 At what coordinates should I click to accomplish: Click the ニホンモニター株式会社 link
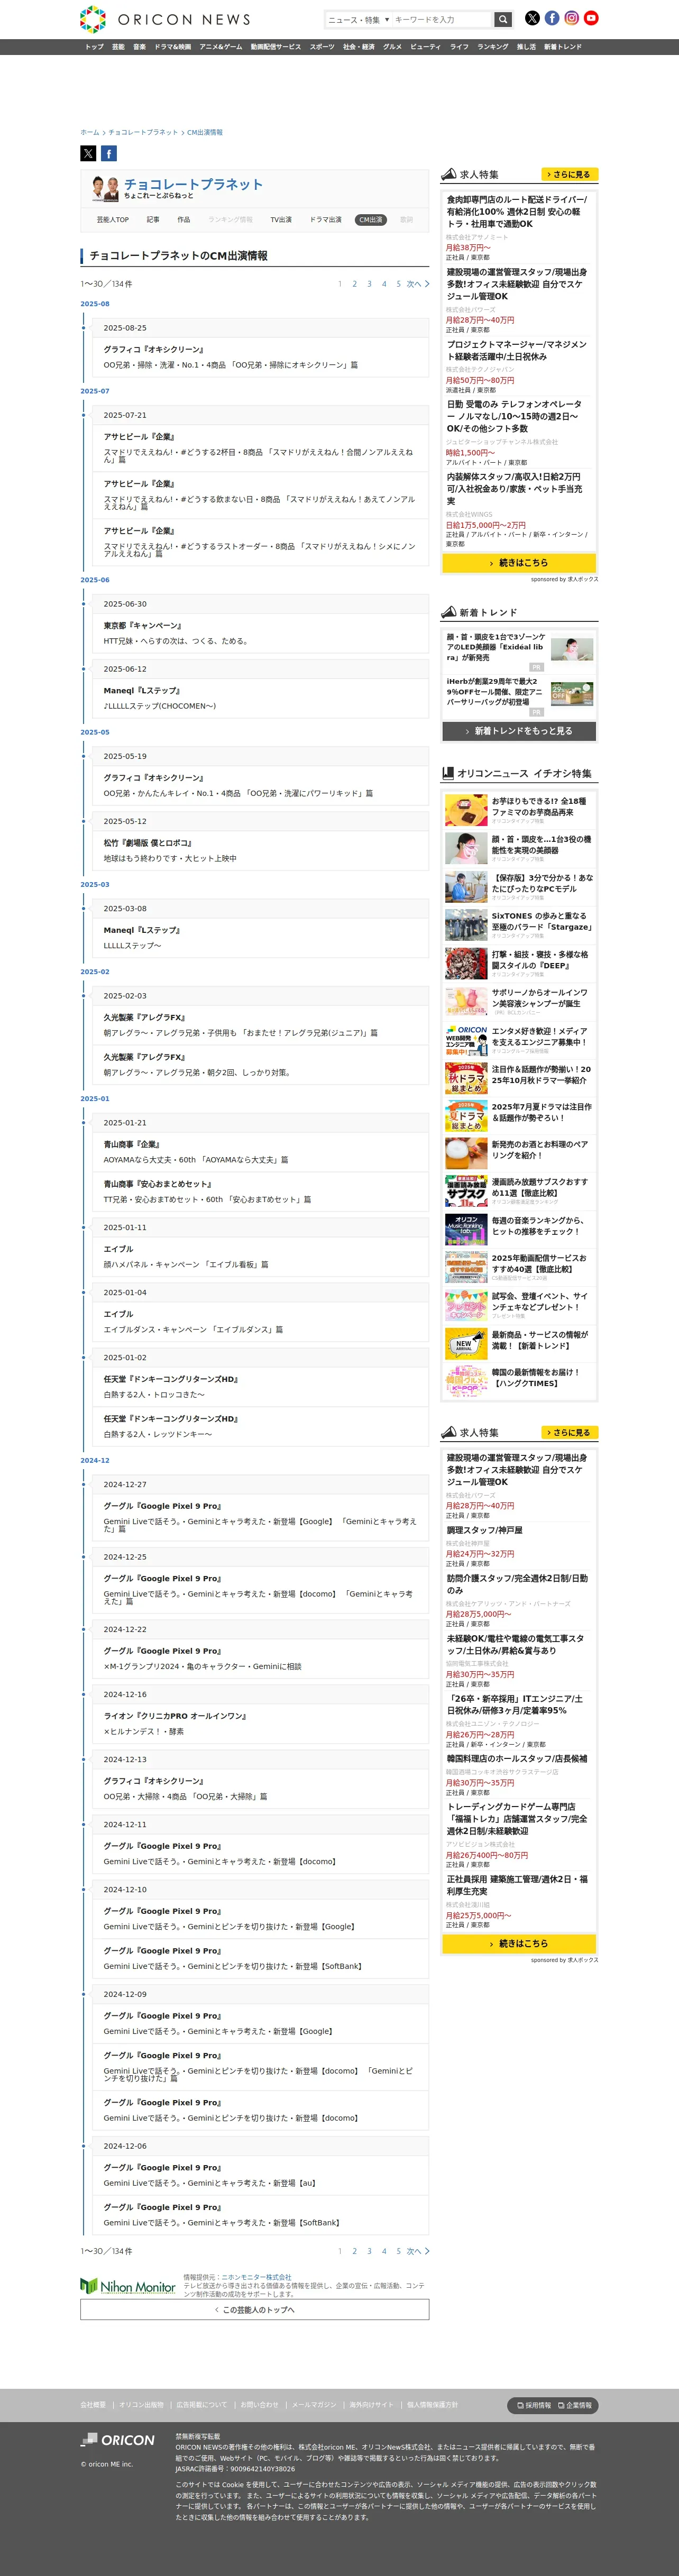[256, 2277]
